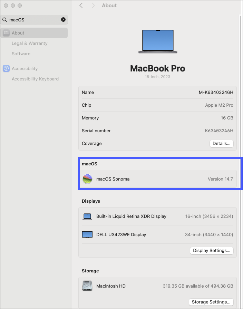This screenshot has width=243, height=309.
Task: Click the macOS Sonoma wallpaper icon
Action: (87, 179)
